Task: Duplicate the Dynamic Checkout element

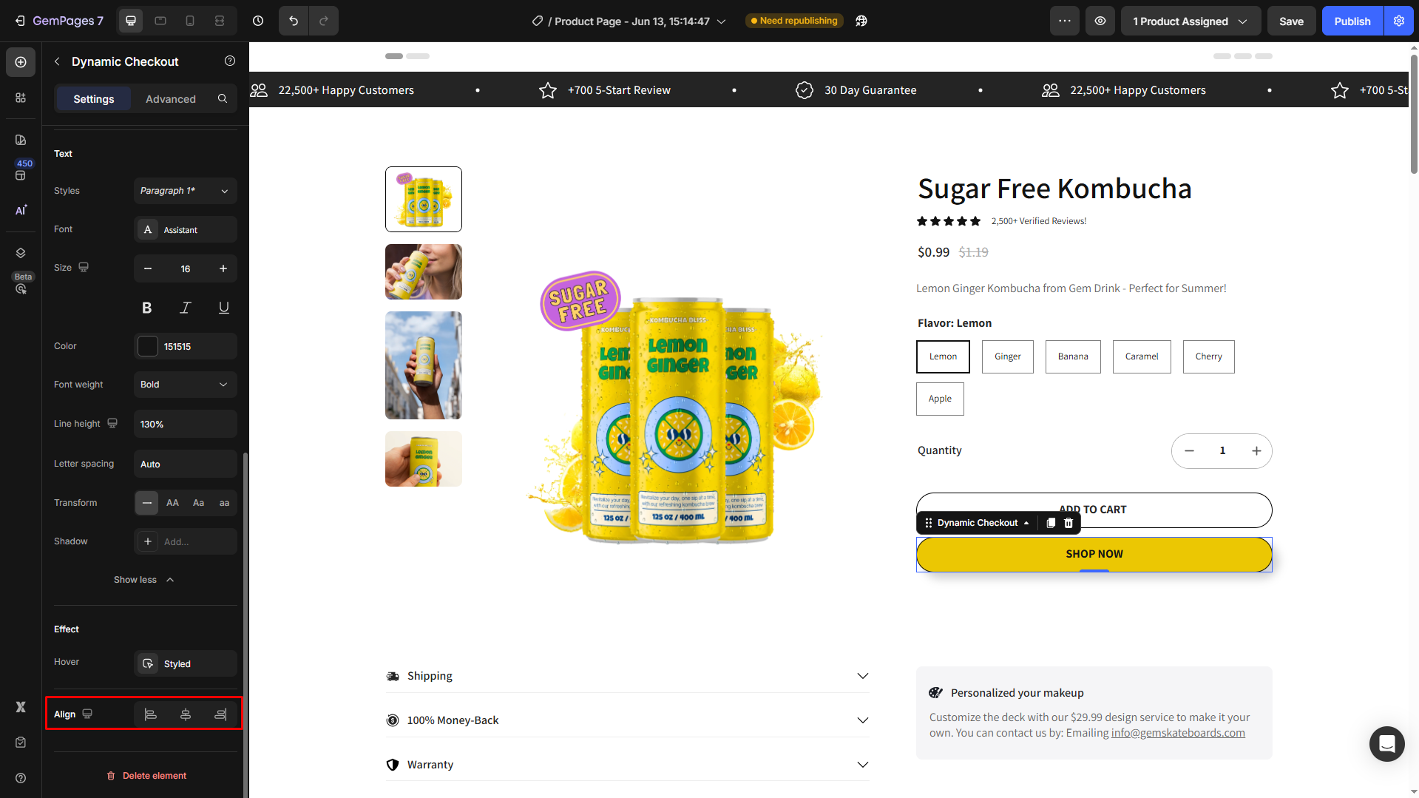Action: (1051, 523)
